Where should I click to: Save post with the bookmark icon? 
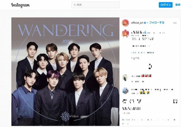175,101
